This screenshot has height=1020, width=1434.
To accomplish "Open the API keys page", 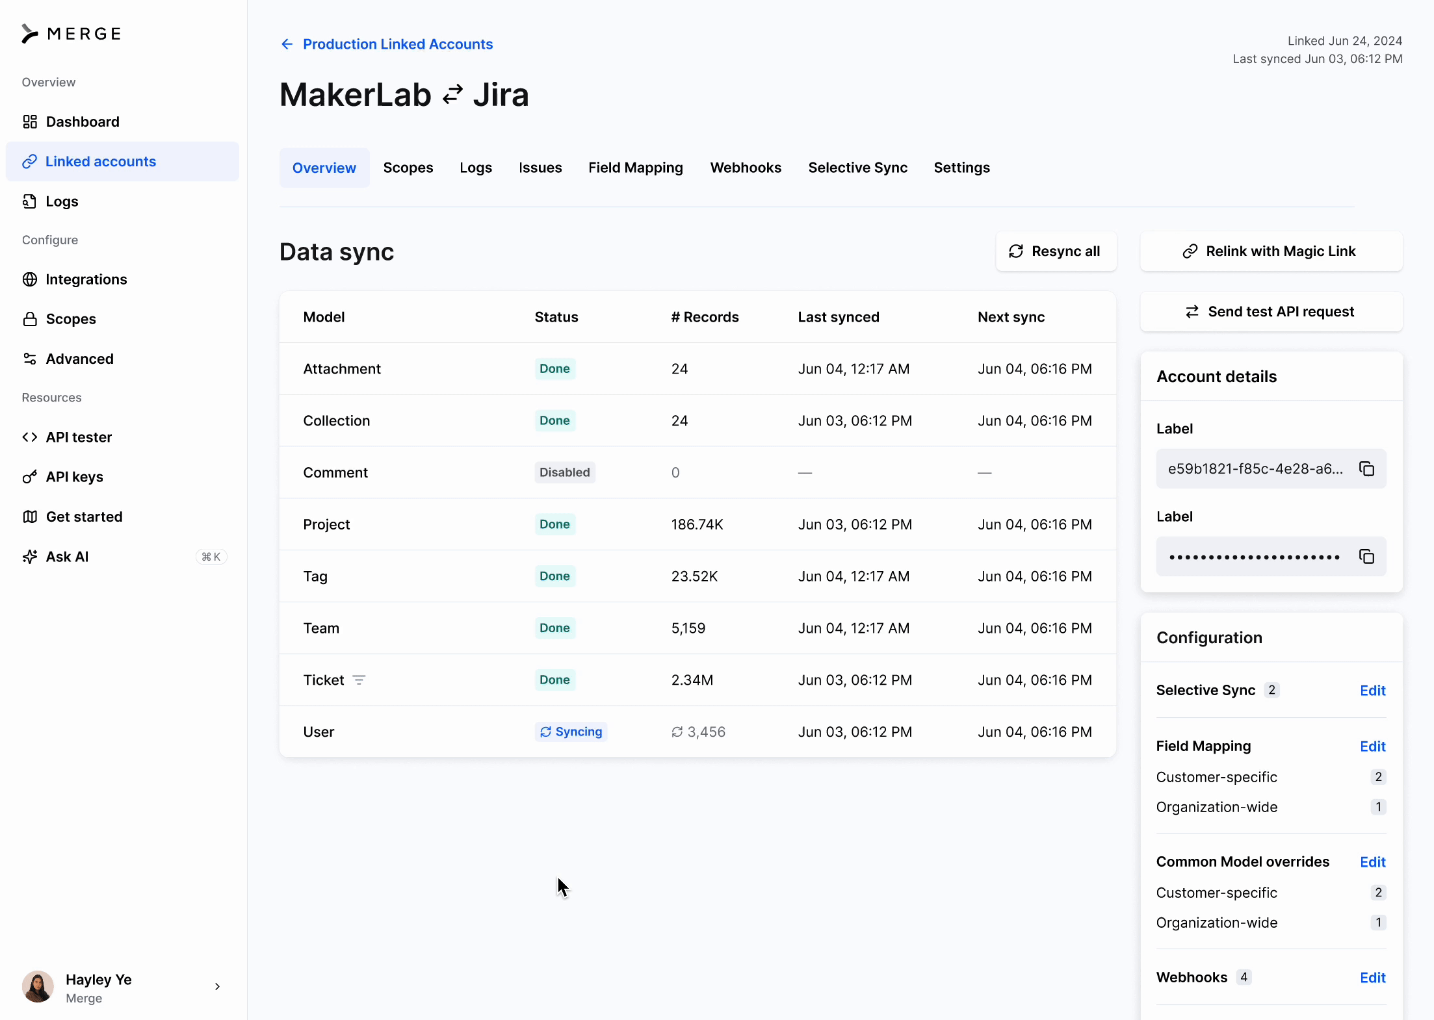I will [122, 477].
